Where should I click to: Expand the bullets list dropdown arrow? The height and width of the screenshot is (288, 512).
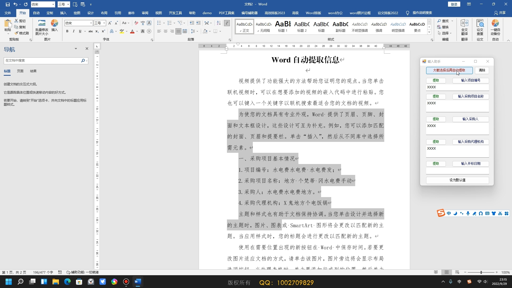tap(164, 23)
